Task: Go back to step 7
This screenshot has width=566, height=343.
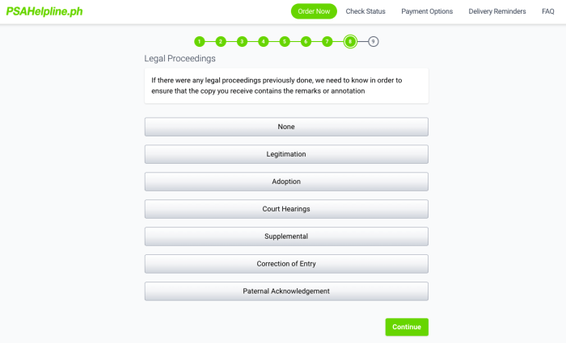Action: pyautogui.click(x=327, y=41)
